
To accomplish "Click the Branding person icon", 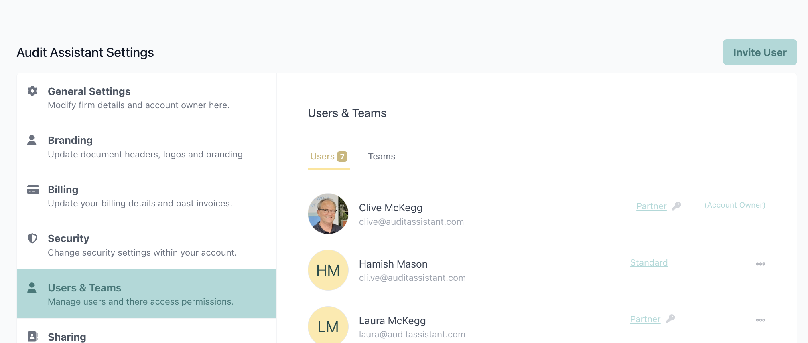I will pos(32,140).
